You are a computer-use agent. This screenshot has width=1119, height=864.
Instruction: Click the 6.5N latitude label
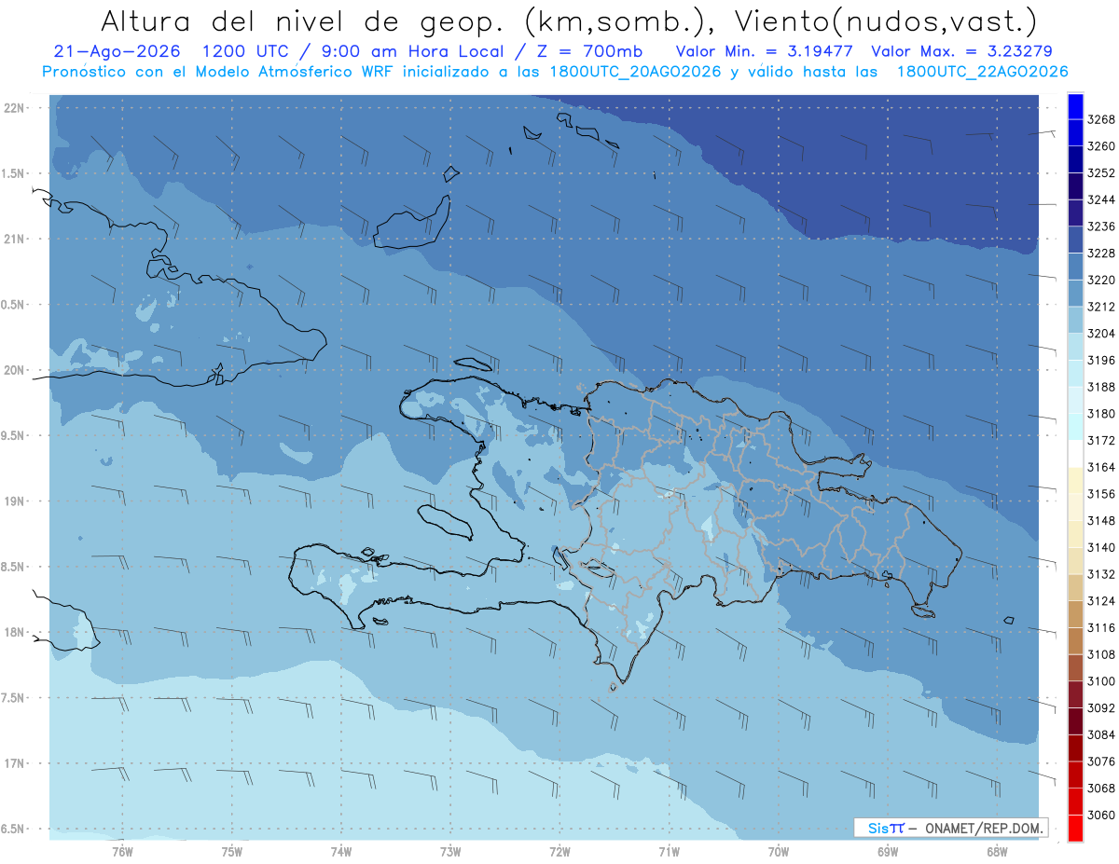12,829
